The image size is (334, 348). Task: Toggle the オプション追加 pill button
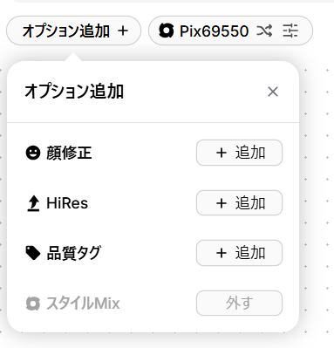pyautogui.click(x=73, y=31)
